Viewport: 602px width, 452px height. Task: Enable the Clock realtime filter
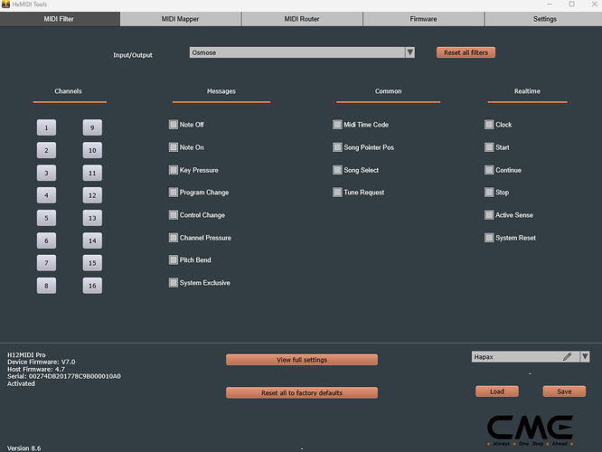tap(489, 125)
